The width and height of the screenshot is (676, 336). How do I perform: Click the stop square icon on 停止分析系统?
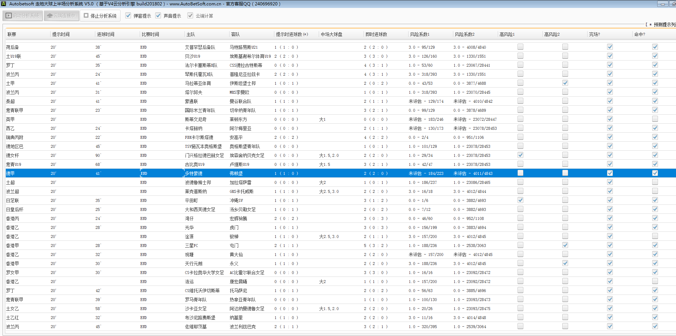(x=86, y=16)
